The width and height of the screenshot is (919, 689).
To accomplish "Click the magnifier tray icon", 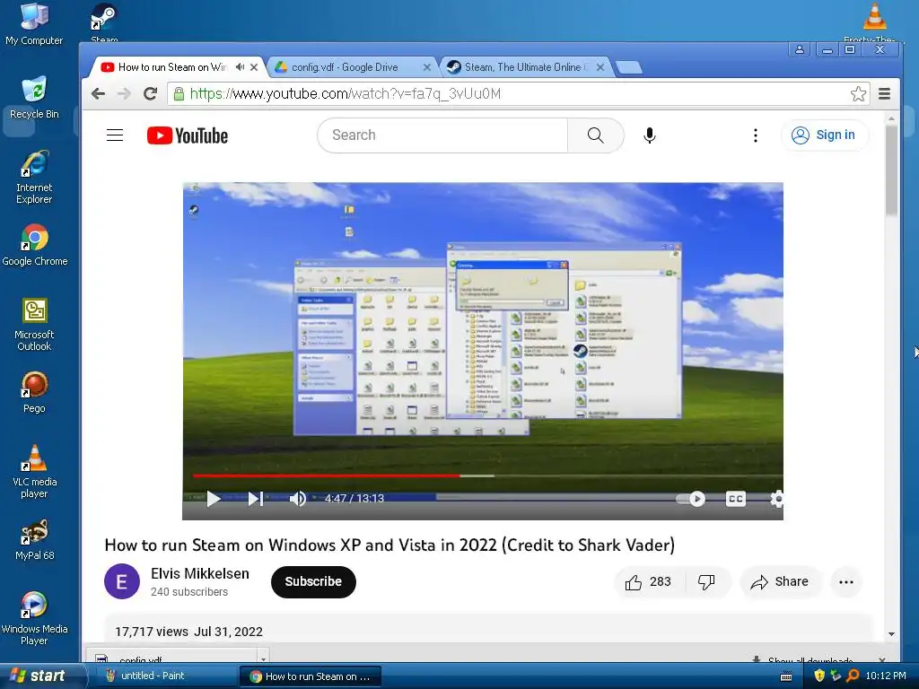I will point(853,676).
